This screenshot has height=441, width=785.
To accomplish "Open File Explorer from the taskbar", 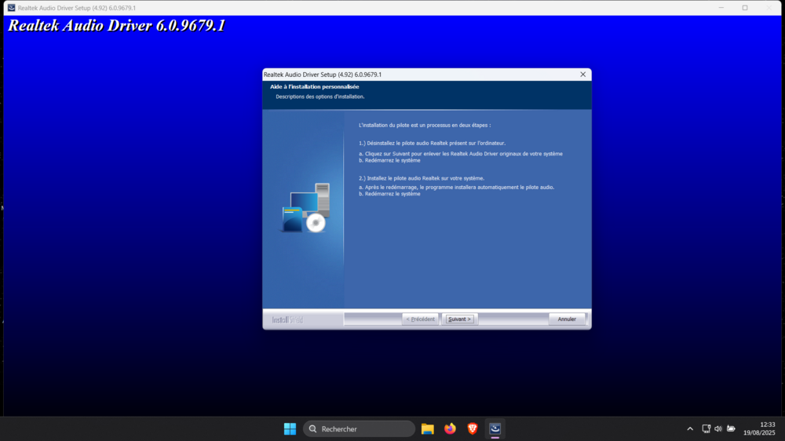I will pyautogui.click(x=428, y=428).
